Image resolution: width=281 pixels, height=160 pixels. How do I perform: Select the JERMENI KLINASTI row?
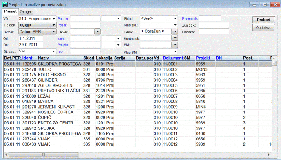coord(137,107)
